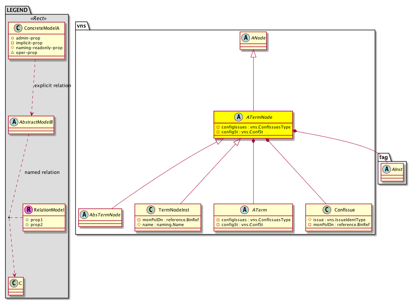Select the vns package tab label
The image size is (414, 302).
[81, 25]
